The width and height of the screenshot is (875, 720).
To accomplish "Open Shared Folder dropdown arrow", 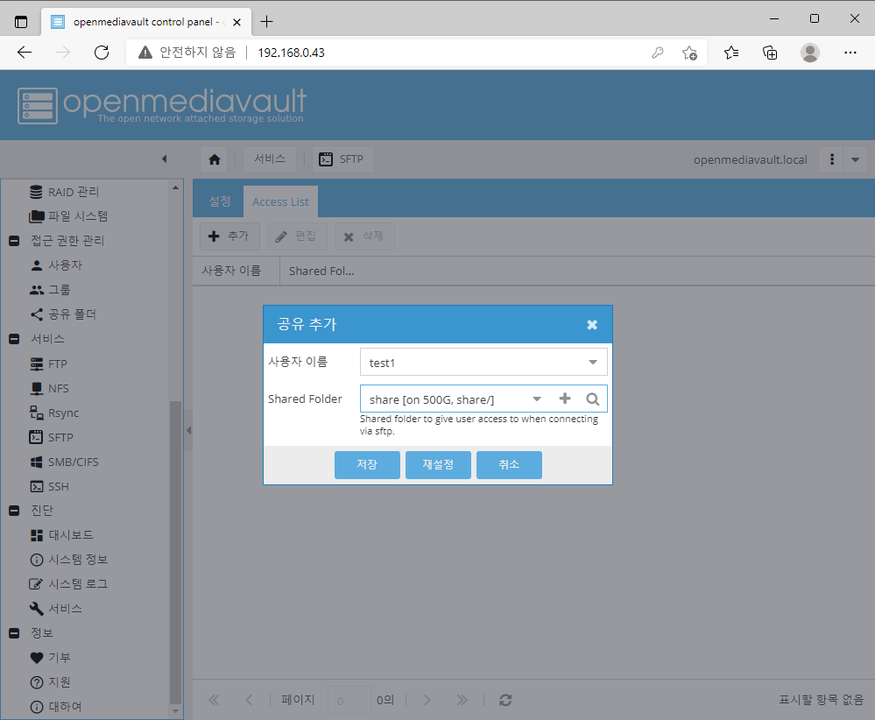I will pyautogui.click(x=536, y=399).
